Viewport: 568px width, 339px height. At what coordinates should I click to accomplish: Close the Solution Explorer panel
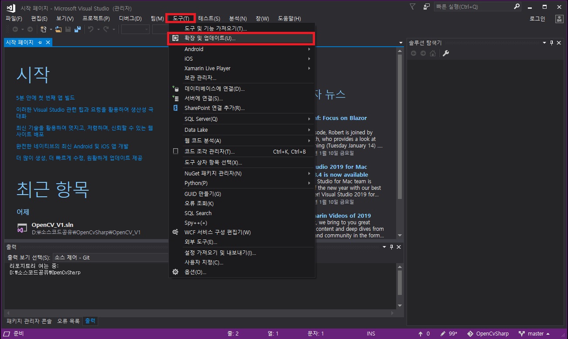pyautogui.click(x=558, y=43)
